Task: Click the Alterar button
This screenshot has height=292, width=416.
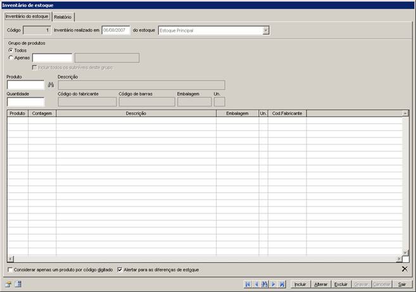Action: click(321, 284)
